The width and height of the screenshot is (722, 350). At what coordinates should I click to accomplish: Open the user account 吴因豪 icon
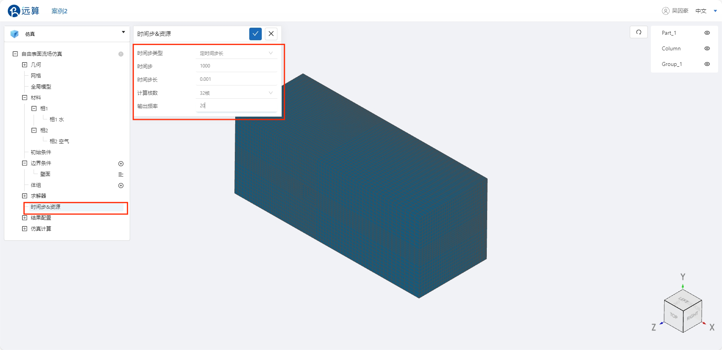[665, 11]
